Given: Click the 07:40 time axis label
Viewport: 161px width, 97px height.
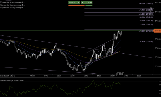Looking at the screenshot, I should 46,76.
